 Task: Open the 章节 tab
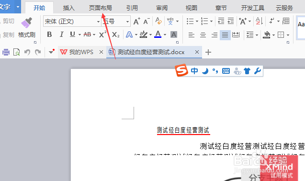tap(221, 8)
